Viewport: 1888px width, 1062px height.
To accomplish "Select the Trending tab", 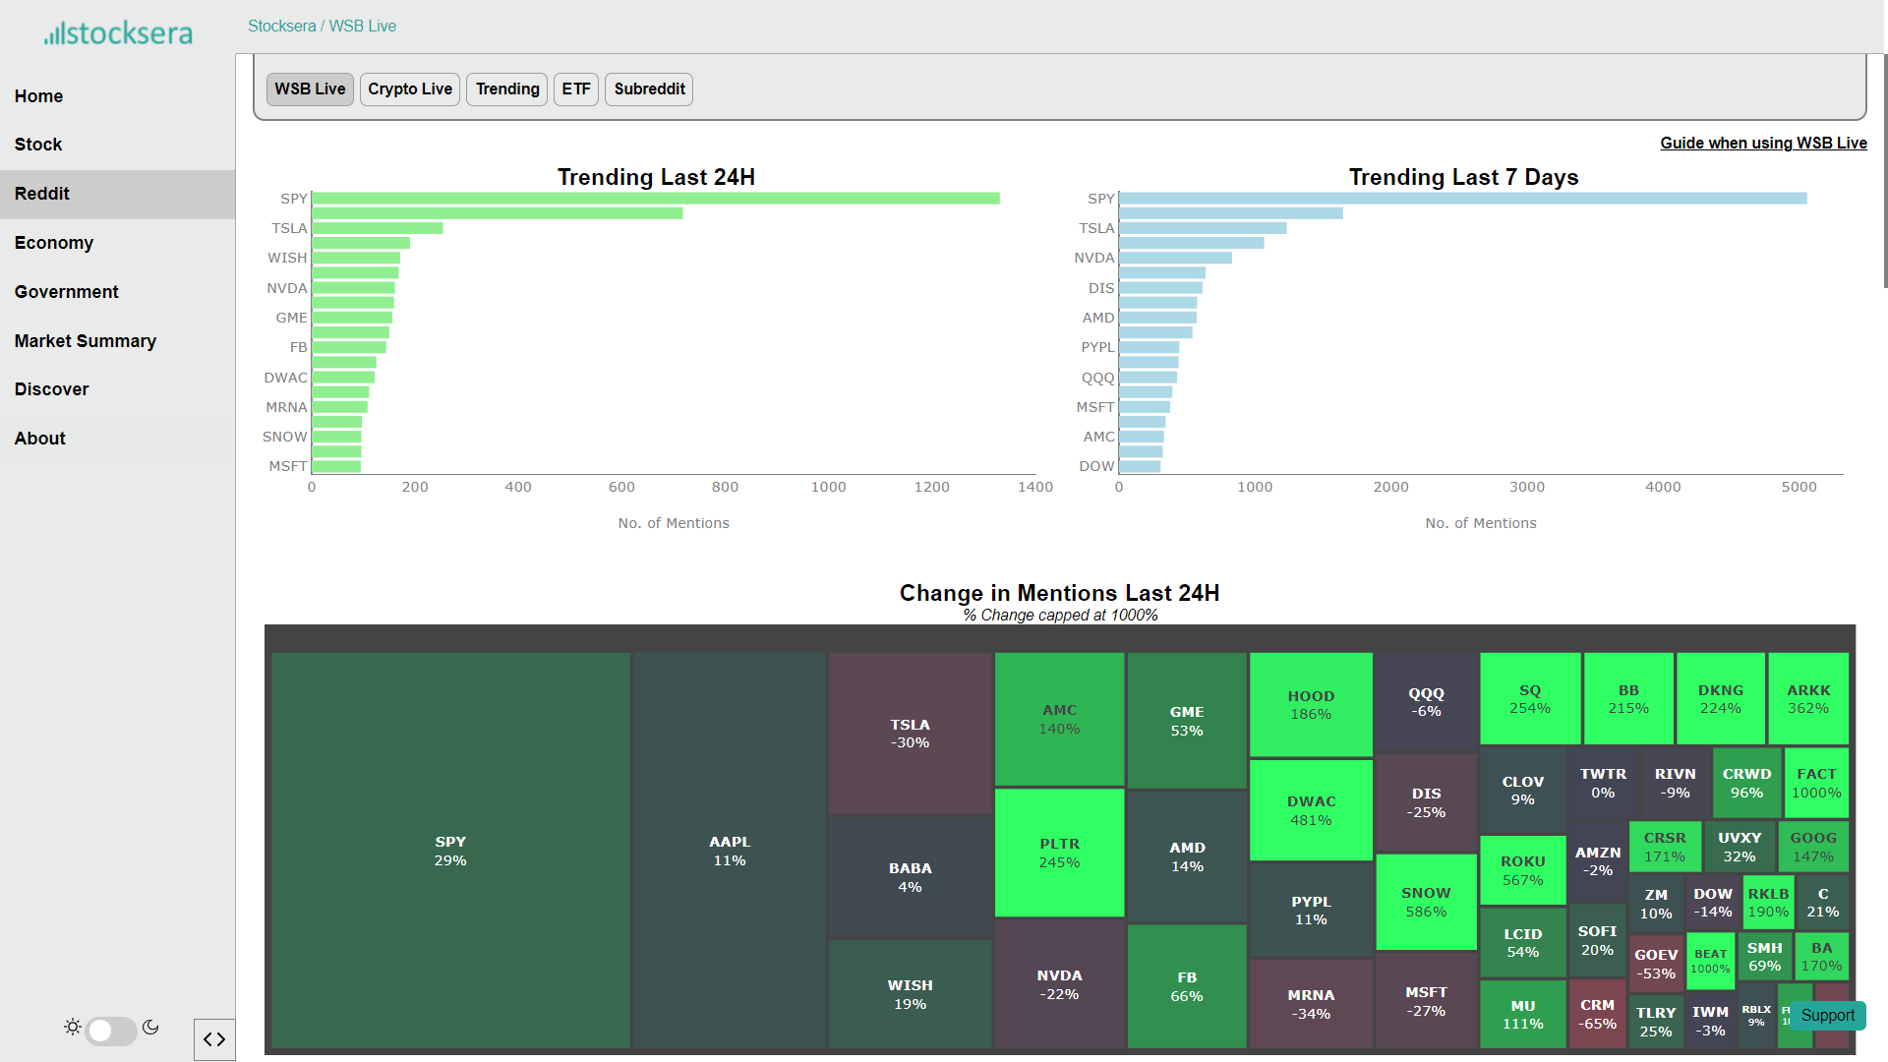I will coord(507,89).
